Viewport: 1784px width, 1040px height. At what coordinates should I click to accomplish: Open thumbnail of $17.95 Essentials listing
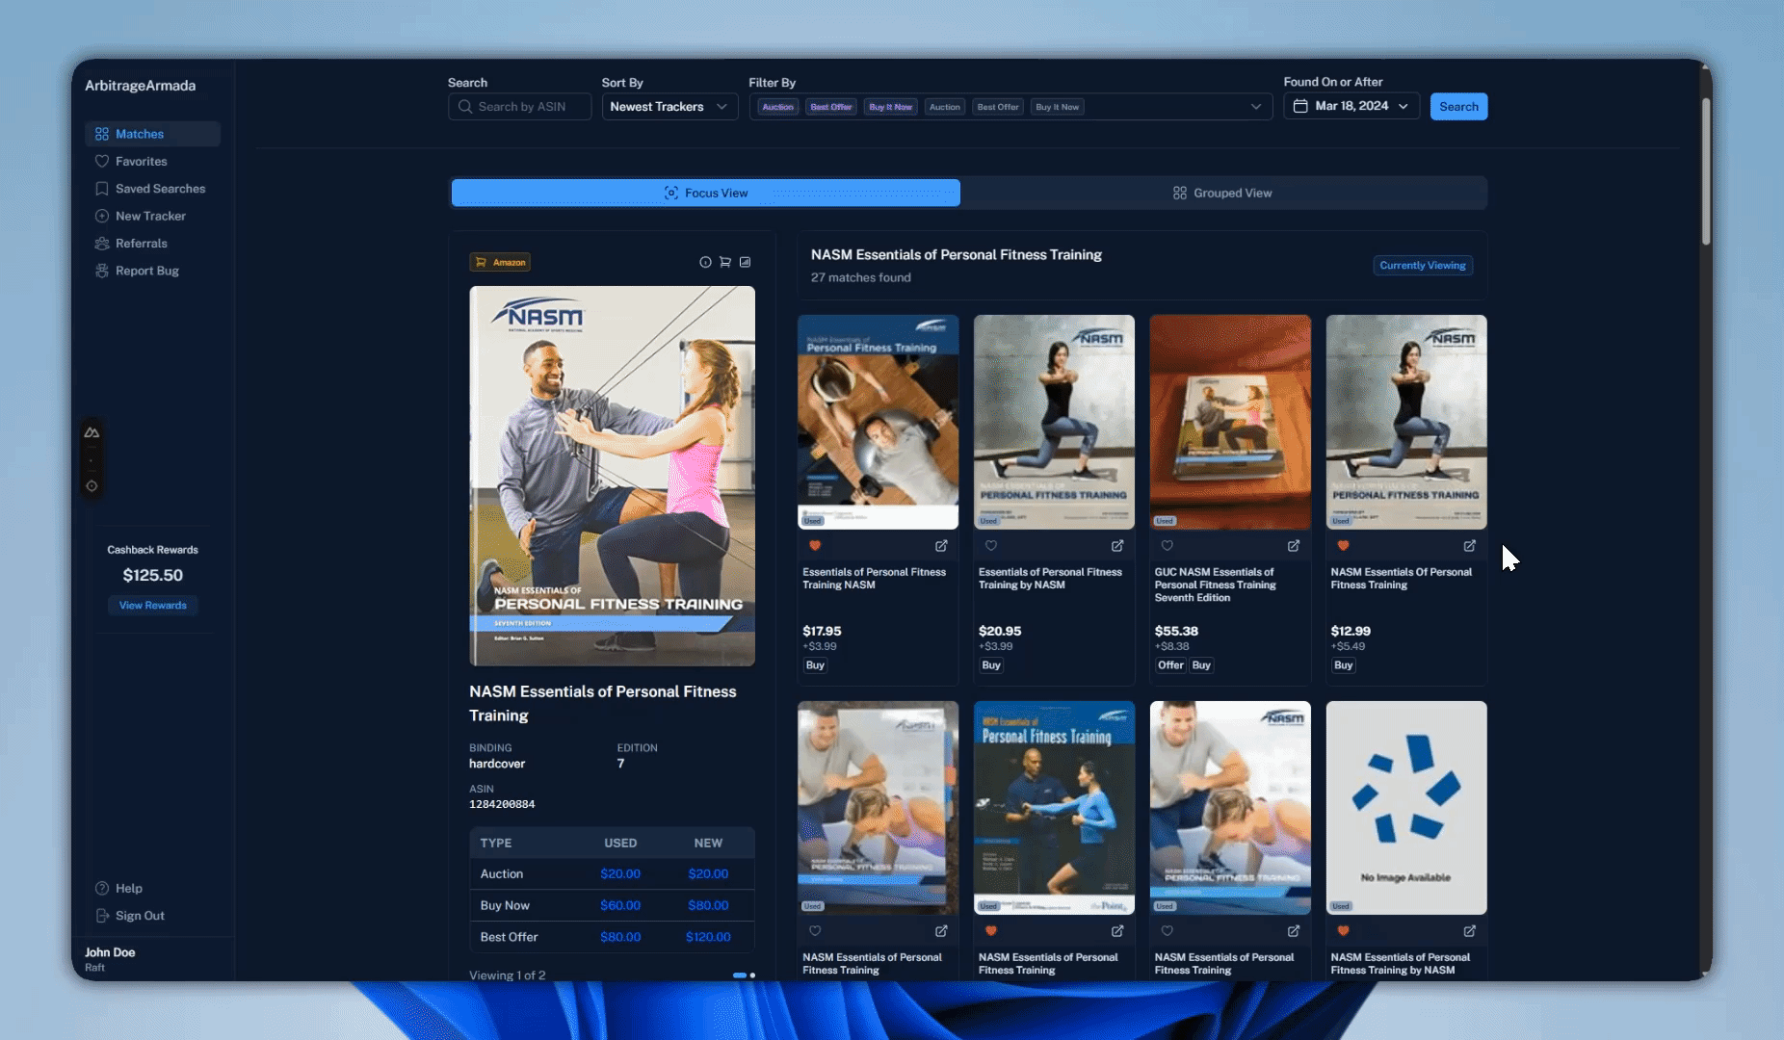878,422
